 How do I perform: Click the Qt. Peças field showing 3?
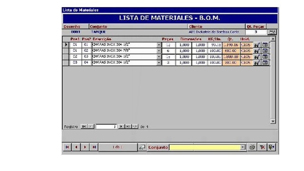pos(256,32)
